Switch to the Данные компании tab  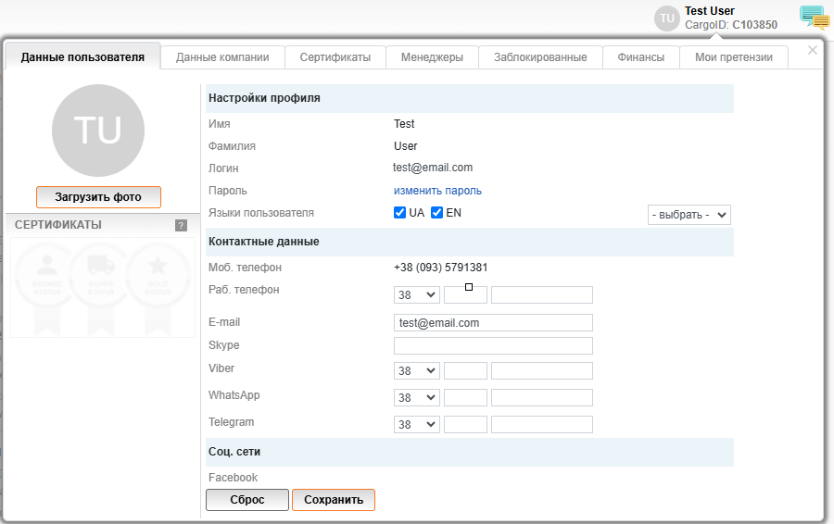[x=222, y=57]
